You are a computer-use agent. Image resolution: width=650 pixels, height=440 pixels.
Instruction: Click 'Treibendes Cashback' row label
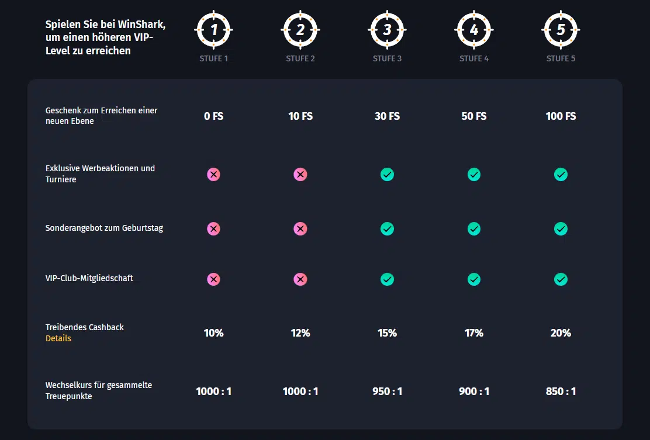[85, 327]
